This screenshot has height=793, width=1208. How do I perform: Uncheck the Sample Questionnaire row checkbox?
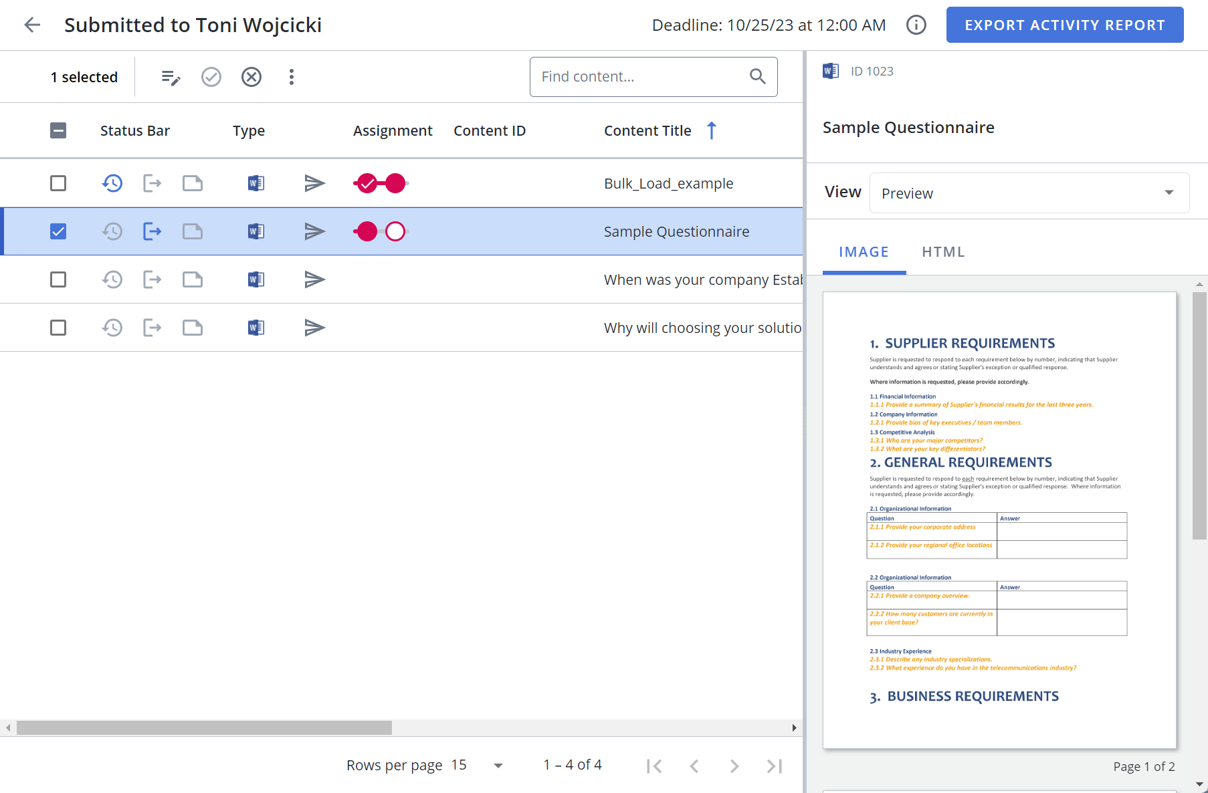(x=58, y=232)
